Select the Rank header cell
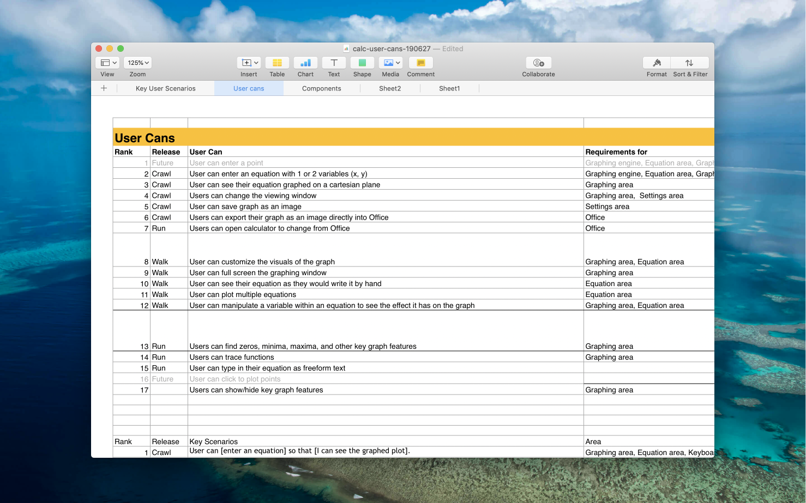This screenshot has width=806, height=503. [x=131, y=151]
